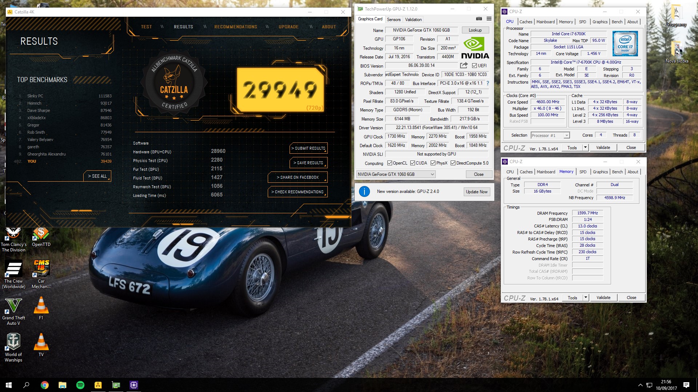Show hidden system tray icons chevron

coord(640,385)
